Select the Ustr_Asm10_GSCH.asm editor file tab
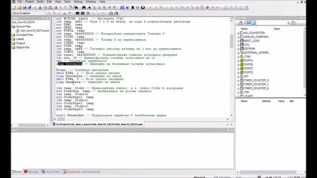The width and height of the screenshot is (317, 178). pyautogui.click(x=98, y=124)
